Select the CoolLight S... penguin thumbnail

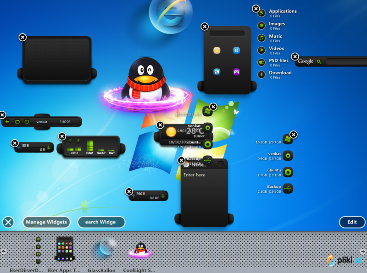[140, 251]
